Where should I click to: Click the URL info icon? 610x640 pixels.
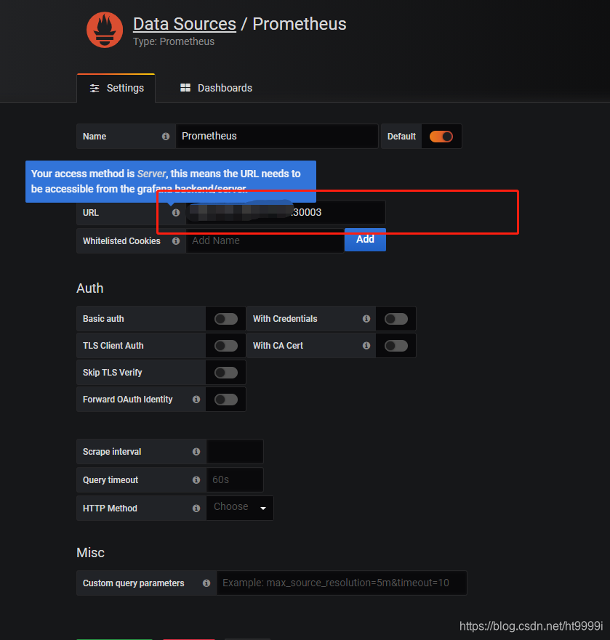(x=176, y=213)
